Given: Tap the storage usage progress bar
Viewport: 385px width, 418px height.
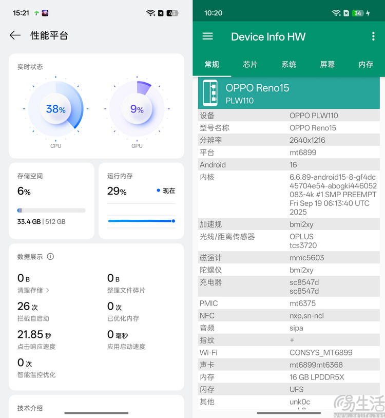Looking at the screenshot, I should click(x=51, y=211).
